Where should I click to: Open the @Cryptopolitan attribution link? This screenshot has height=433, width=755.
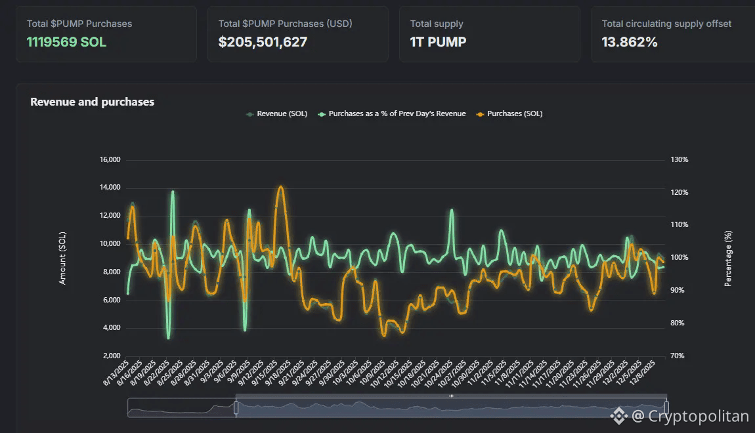click(689, 415)
